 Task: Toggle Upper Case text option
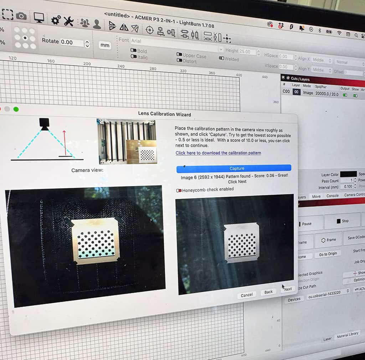[179, 54]
